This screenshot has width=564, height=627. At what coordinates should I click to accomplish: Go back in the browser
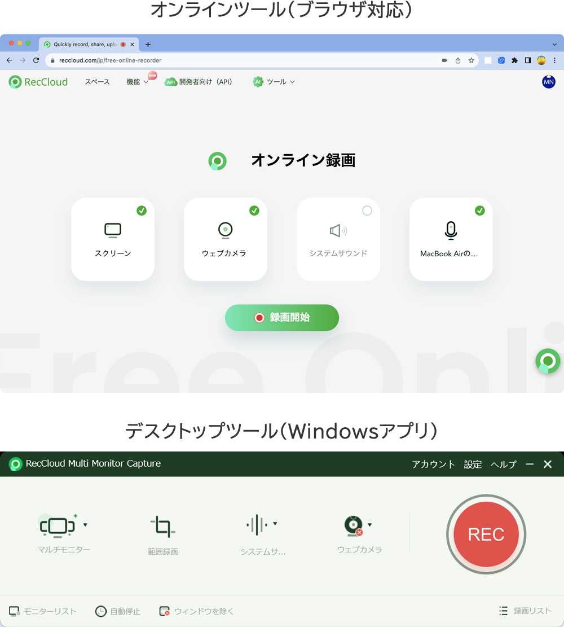9,60
